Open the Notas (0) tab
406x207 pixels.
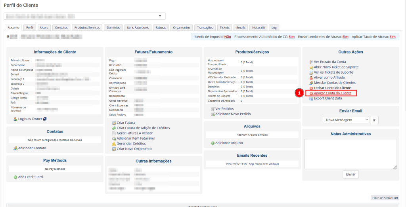(x=259, y=28)
